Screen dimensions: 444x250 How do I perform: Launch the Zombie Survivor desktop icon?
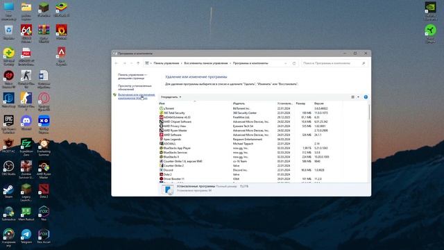(26, 169)
